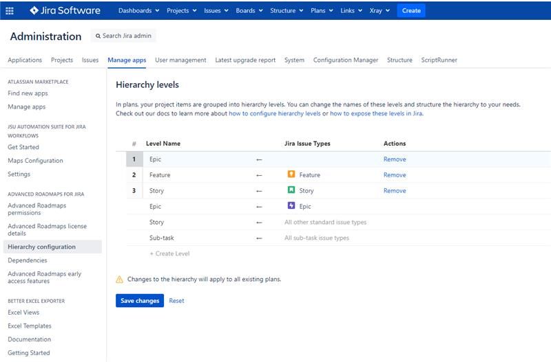
Task: Click the Create Level row
Action: point(169,253)
